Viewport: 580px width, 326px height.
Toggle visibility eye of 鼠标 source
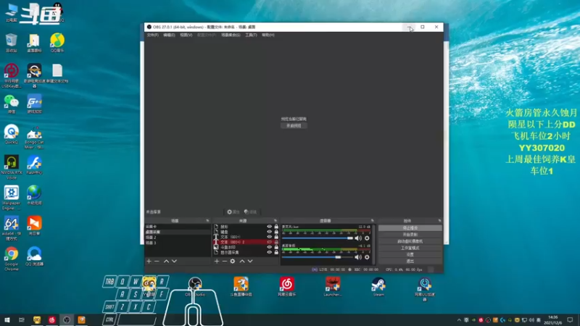tap(269, 227)
